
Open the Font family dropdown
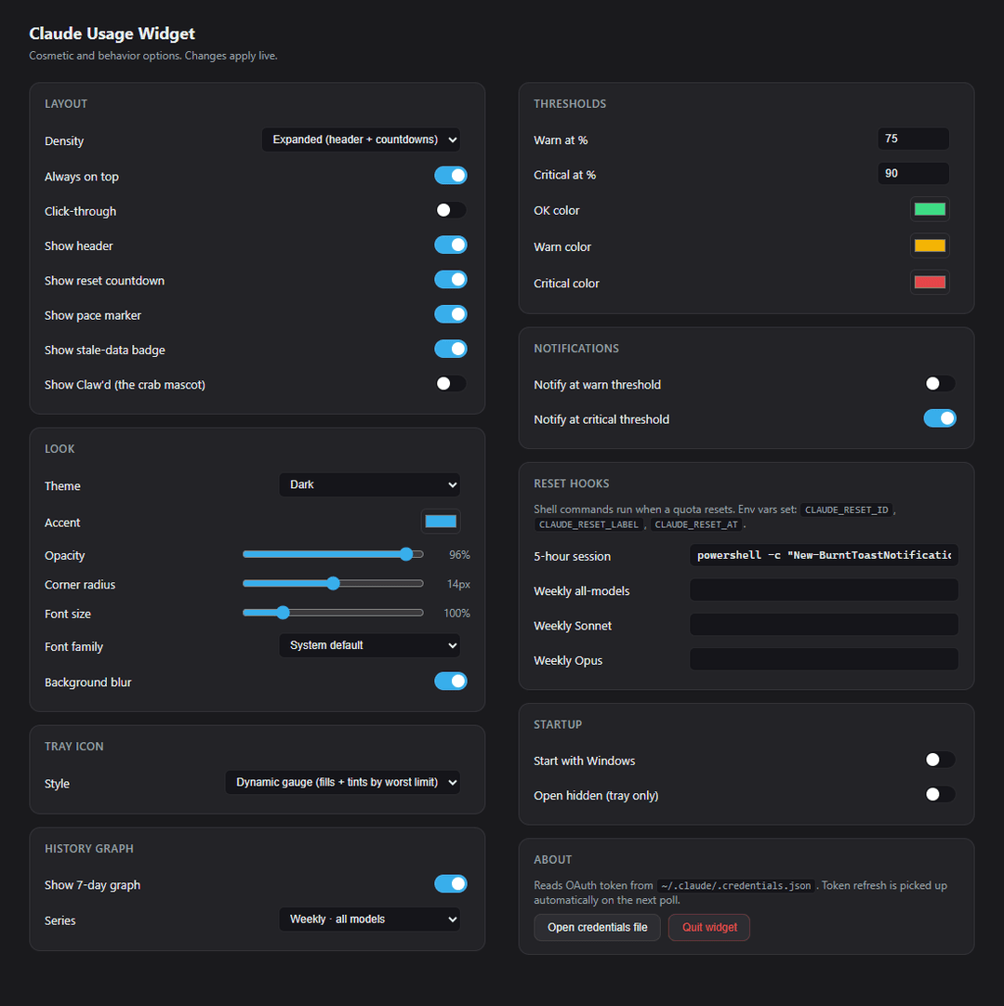[x=369, y=645]
